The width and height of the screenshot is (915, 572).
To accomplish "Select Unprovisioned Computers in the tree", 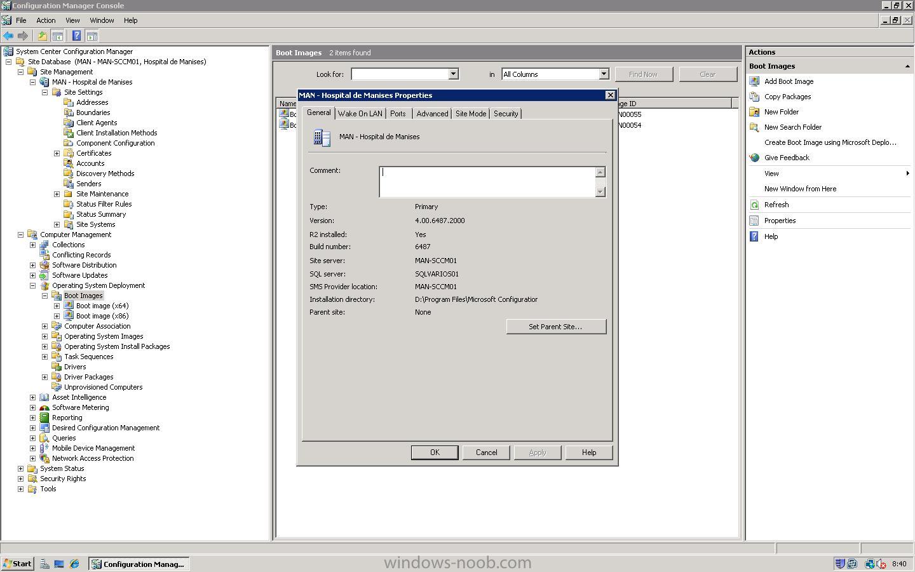I will point(104,387).
